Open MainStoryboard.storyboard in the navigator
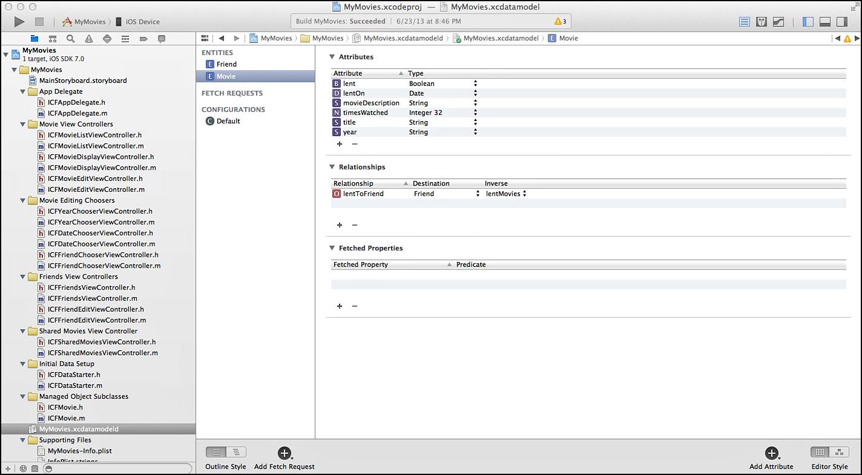862x475 pixels. 78,80
